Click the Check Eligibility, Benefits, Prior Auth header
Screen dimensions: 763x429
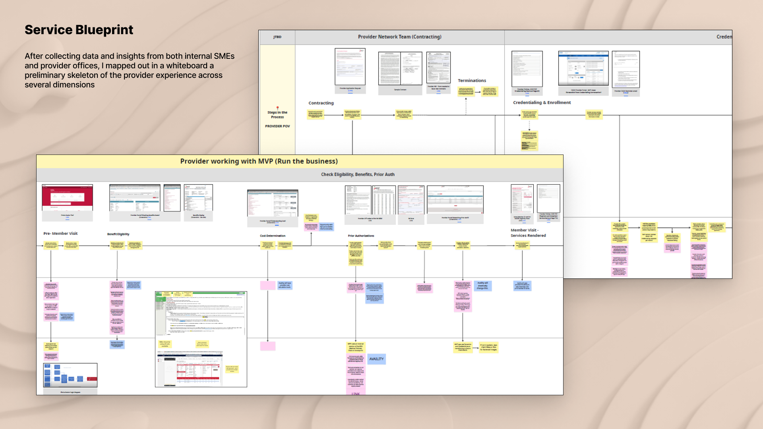tap(358, 174)
